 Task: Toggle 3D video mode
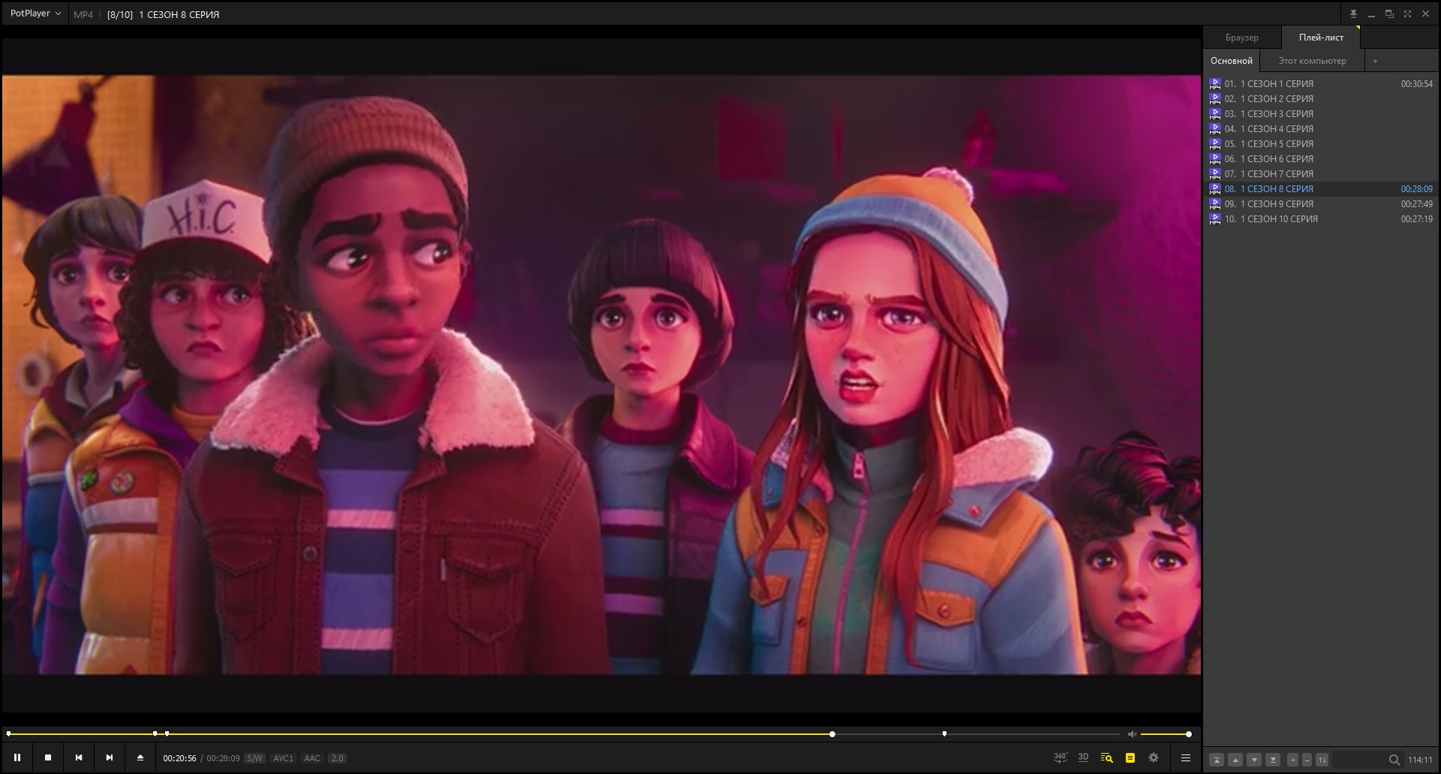click(x=1083, y=757)
